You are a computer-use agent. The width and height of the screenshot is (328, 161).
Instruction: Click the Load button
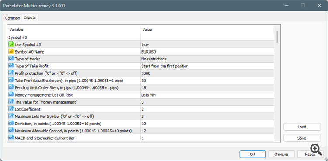[302, 127]
